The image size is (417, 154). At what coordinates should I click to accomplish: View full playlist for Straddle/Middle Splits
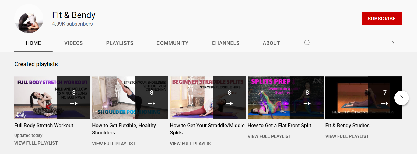[x=192, y=144]
